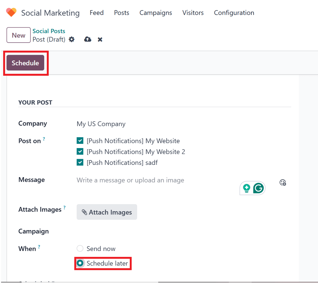Click into the Message text field

click(x=158, y=180)
